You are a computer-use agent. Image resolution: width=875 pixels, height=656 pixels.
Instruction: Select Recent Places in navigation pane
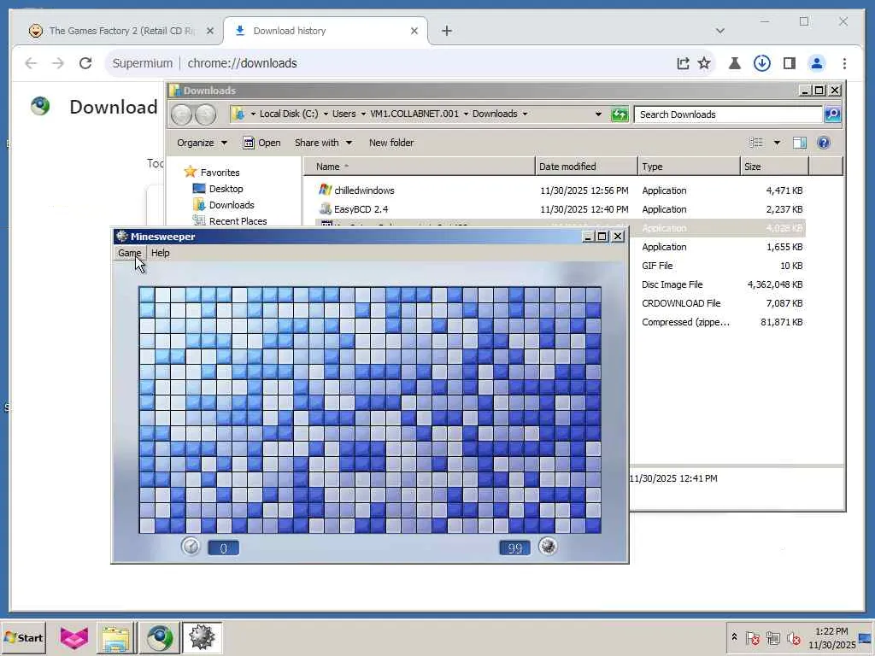coord(238,221)
